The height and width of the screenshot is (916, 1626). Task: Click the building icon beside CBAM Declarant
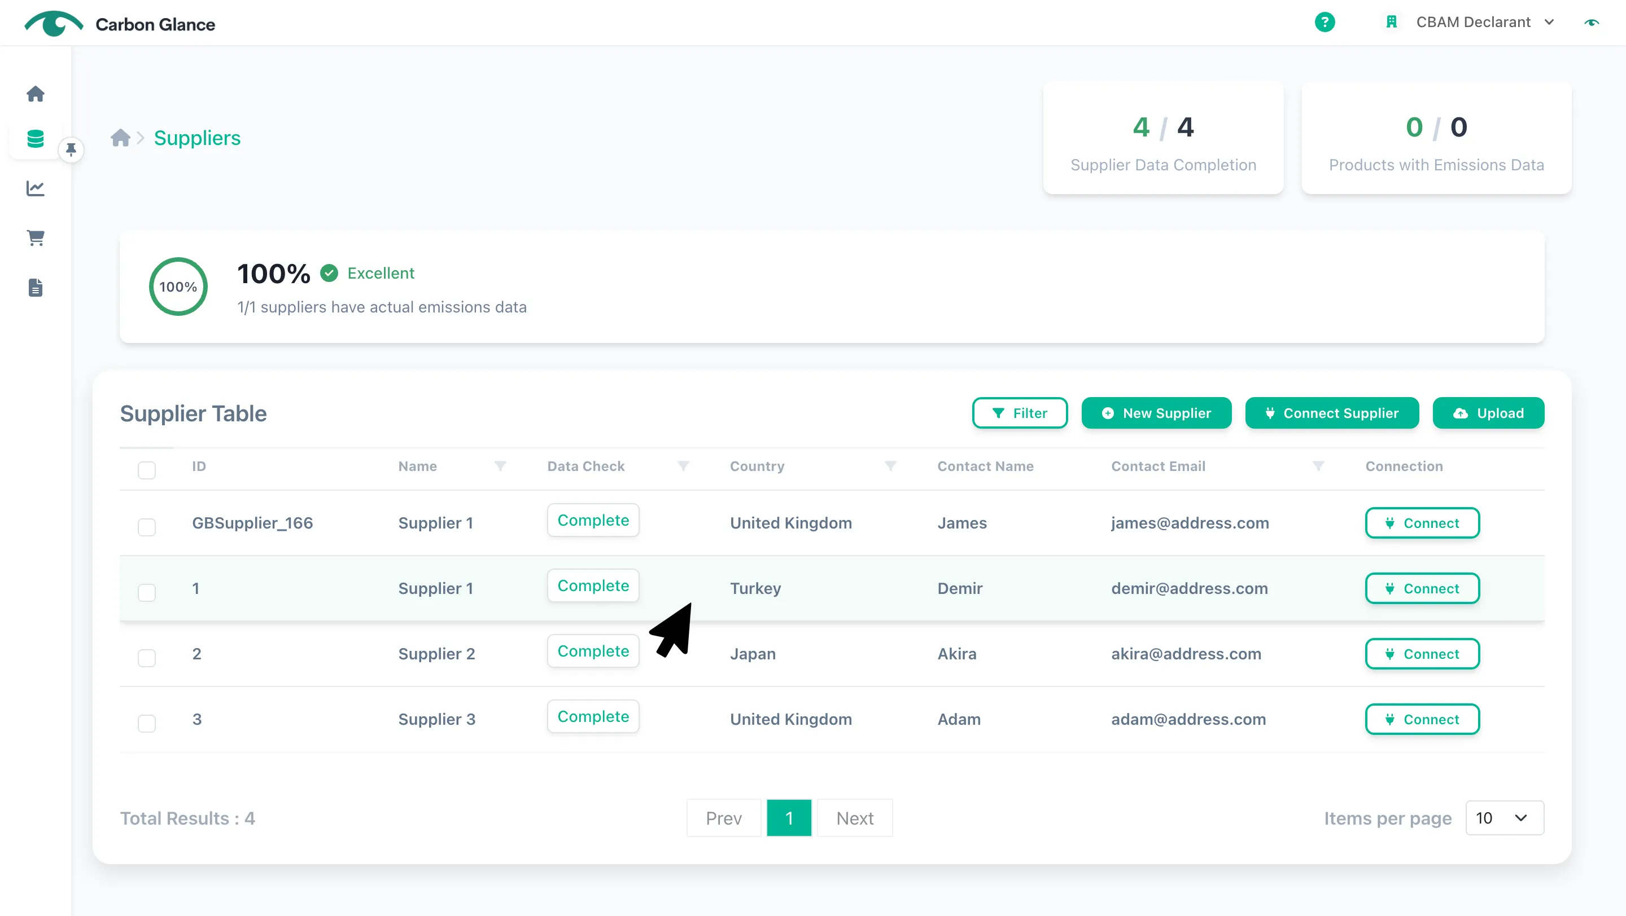click(1391, 22)
